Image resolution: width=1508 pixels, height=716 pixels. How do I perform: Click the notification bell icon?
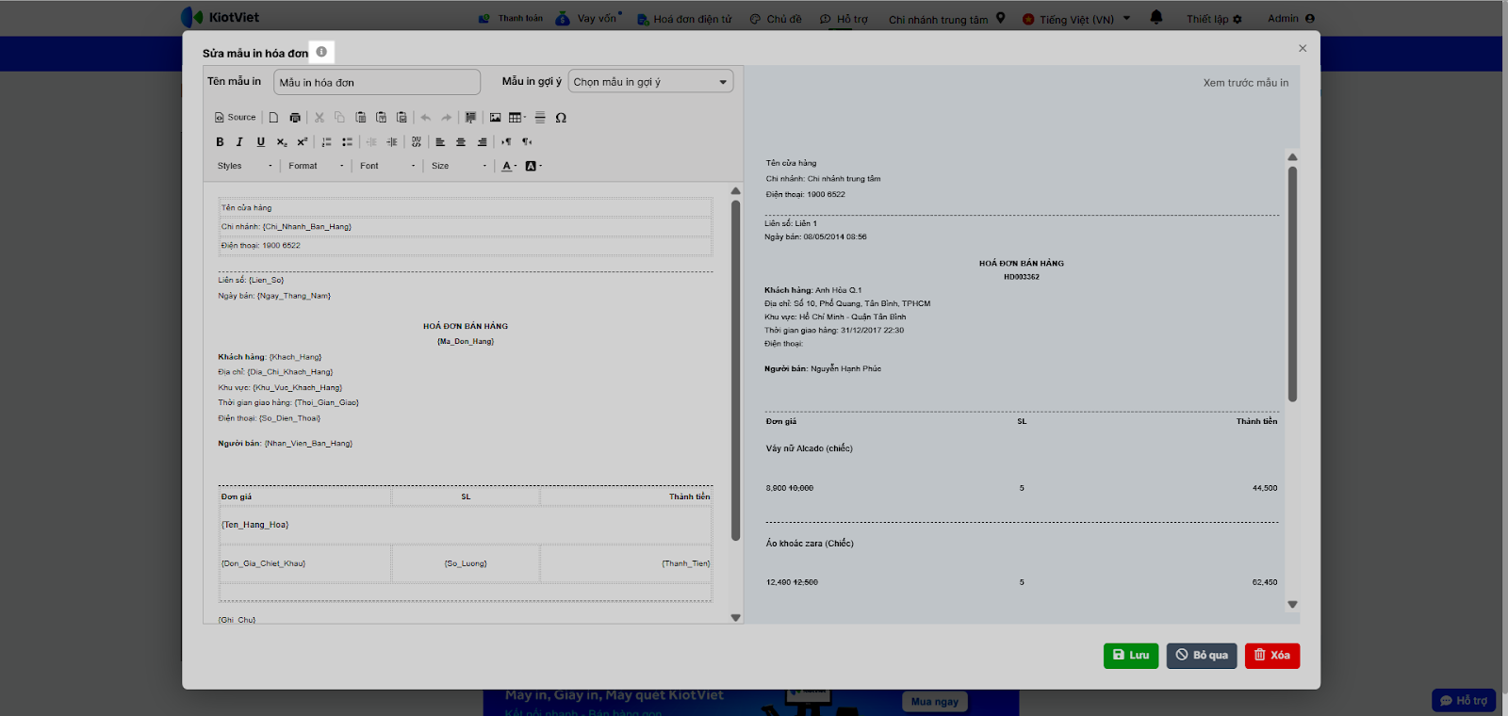point(1156,17)
